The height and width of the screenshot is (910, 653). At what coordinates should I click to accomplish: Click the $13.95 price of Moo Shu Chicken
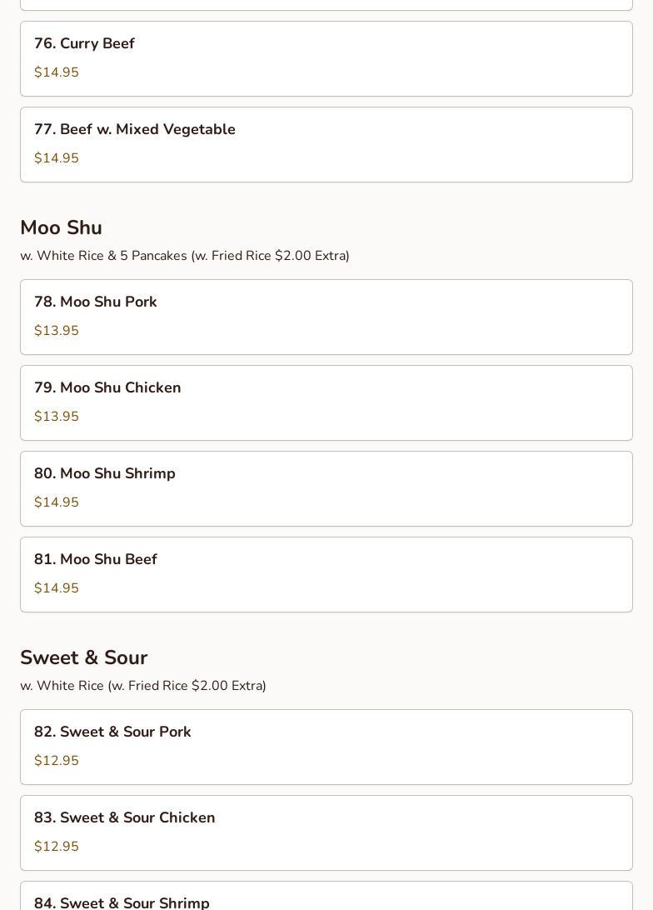pyautogui.click(x=57, y=417)
